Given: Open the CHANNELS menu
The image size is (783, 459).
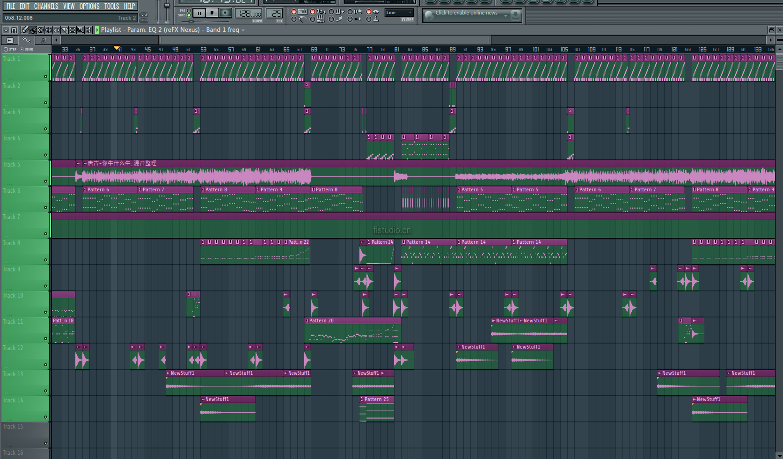Looking at the screenshot, I should click(46, 6).
